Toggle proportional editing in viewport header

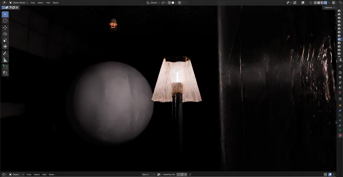[x=180, y=3]
